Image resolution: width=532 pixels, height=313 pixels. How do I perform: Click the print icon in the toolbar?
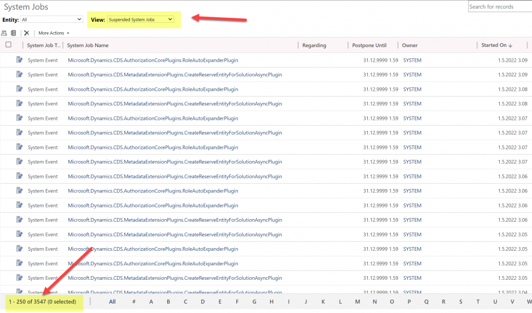pyautogui.click(x=4, y=33)
